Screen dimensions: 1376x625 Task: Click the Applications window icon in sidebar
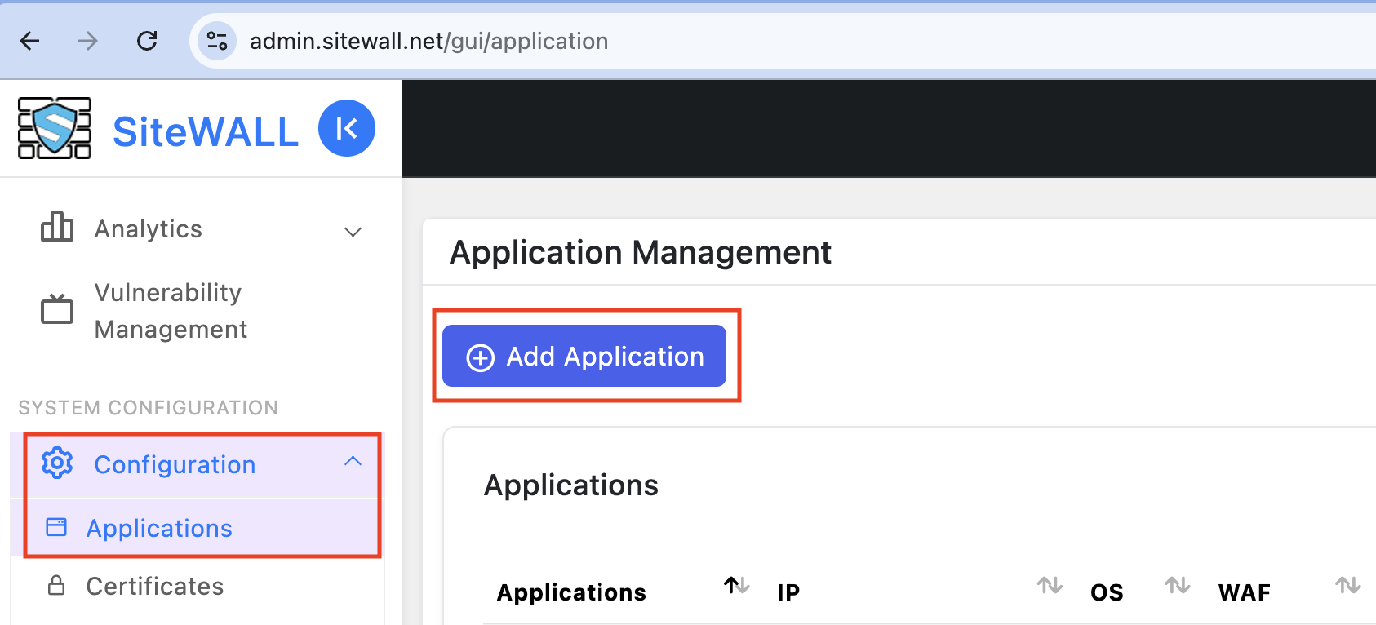point(56,527)
